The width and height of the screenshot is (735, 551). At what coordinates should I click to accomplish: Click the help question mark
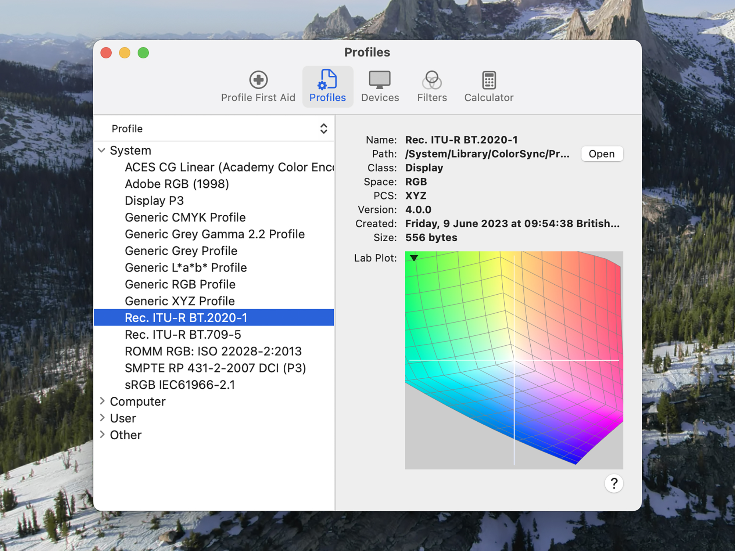tap(613, 483)
